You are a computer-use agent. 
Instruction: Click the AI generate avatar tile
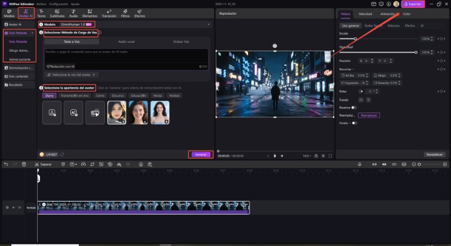[x=73, y=113]
